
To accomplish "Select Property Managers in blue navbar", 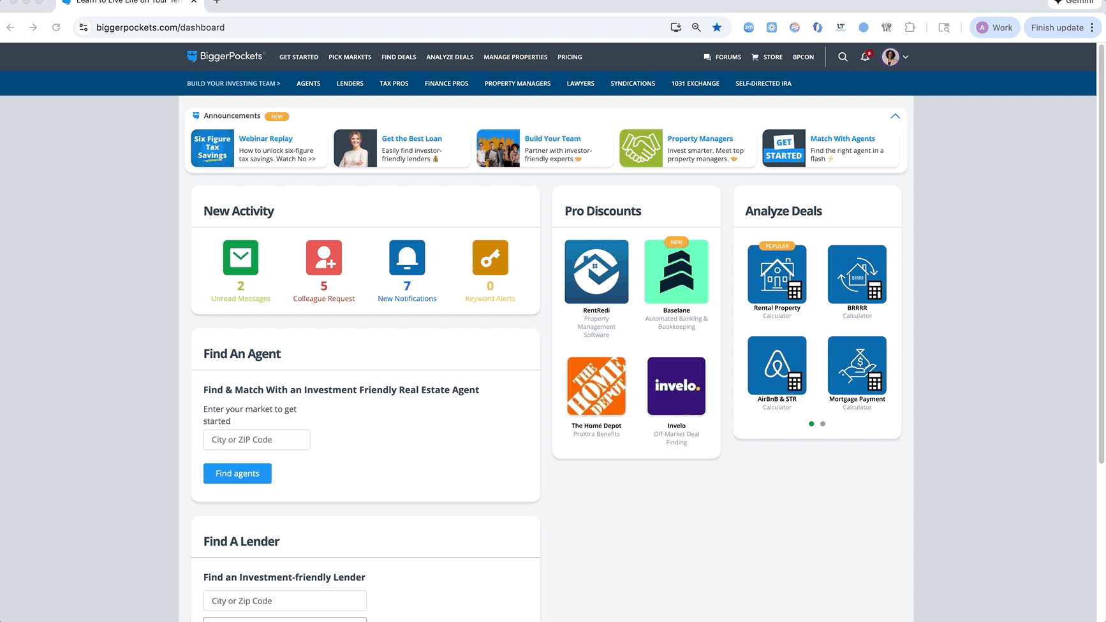I will pyautogui.click(x=517, y=83).
